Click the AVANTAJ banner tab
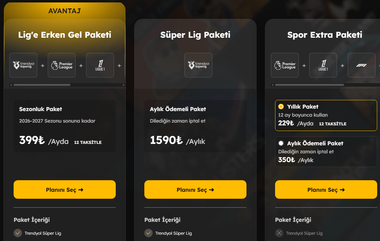The image size is (380, 241). click(x=64, y=11)
